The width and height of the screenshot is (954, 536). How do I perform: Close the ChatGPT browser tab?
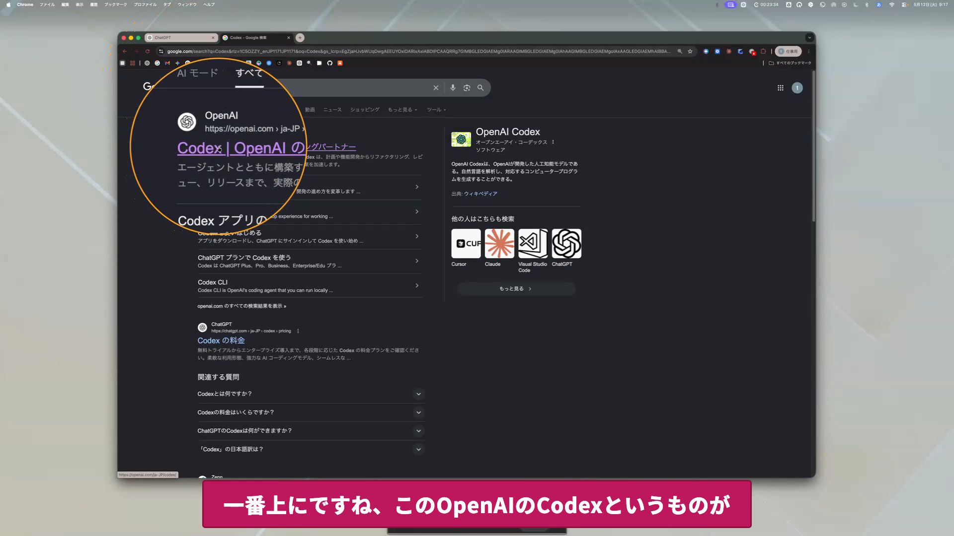[213, 38]
